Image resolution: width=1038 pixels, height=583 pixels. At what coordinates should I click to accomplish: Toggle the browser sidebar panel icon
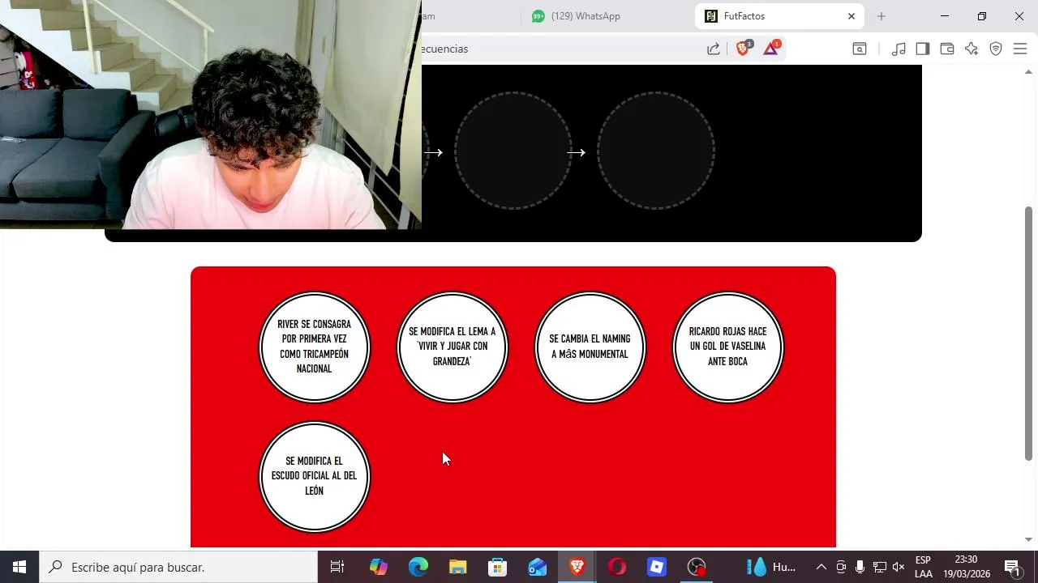[x=922, y=49]
